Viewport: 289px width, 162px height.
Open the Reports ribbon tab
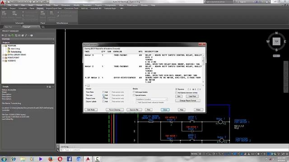click(x=40, y=8)
